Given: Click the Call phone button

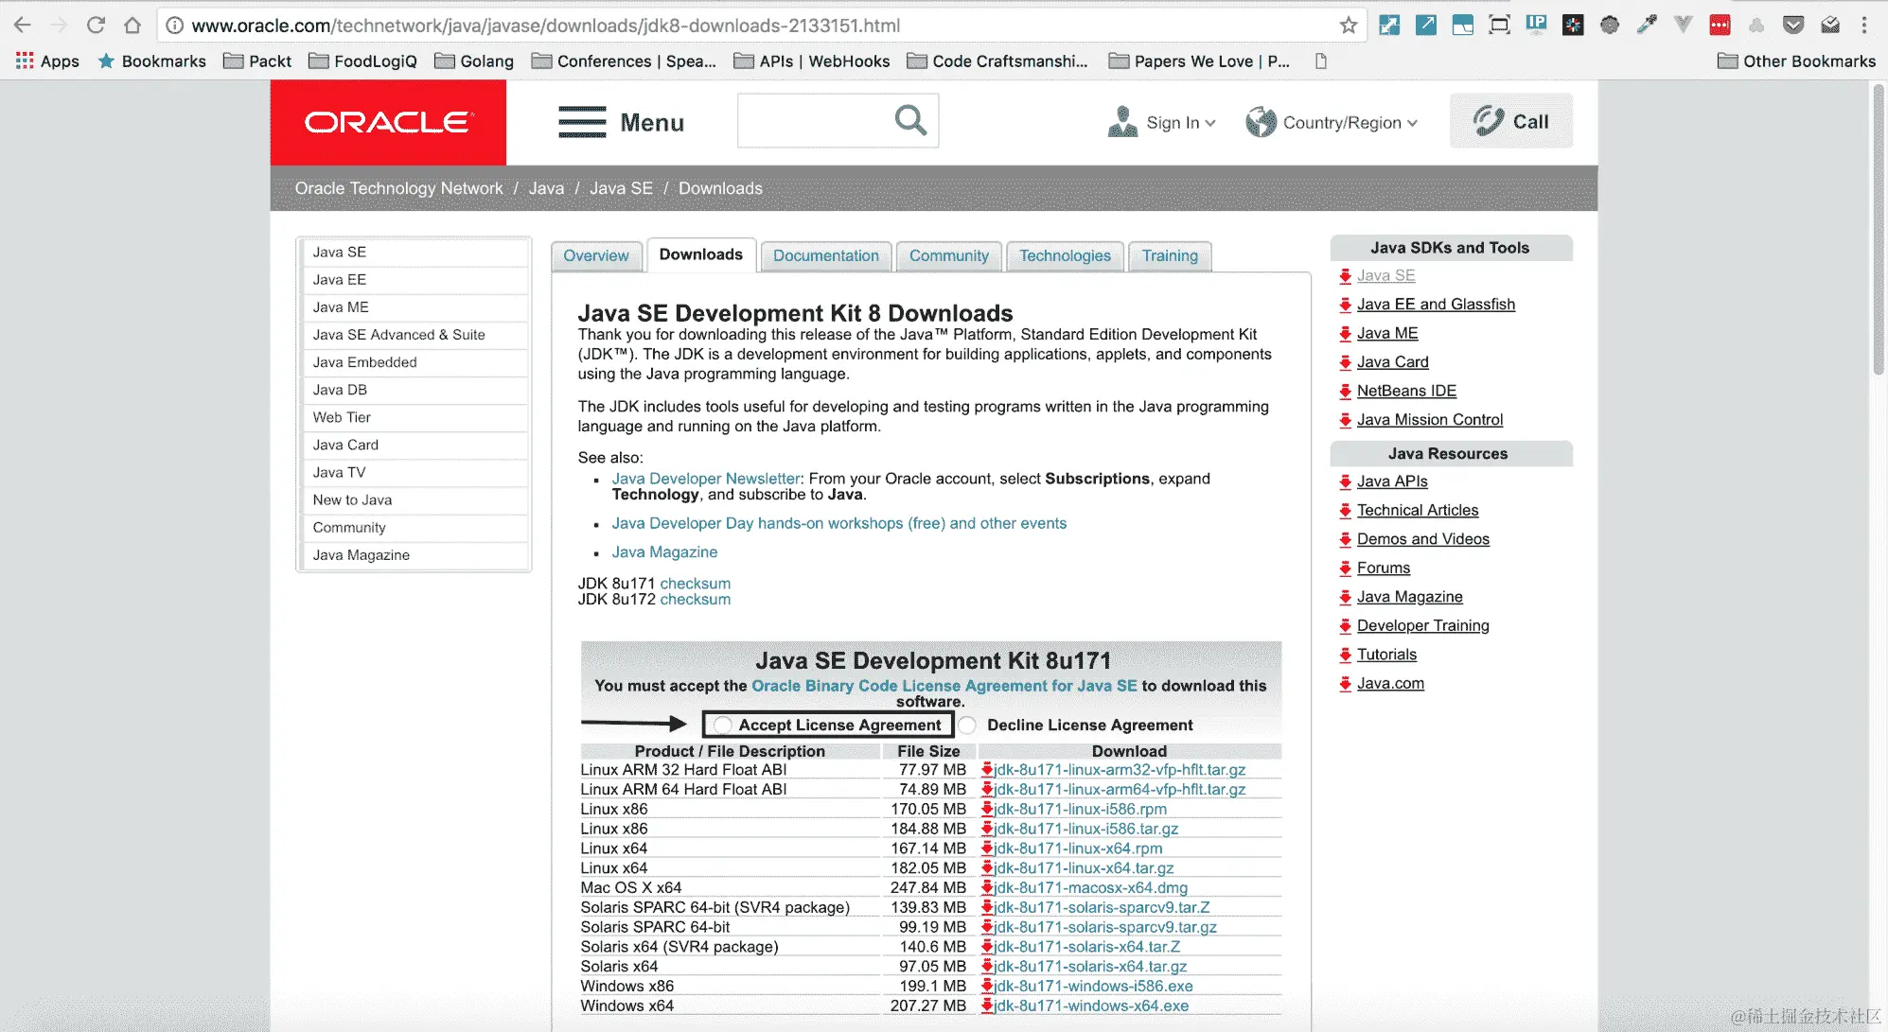Looking at the screenshot, I should coord(1511,121).
